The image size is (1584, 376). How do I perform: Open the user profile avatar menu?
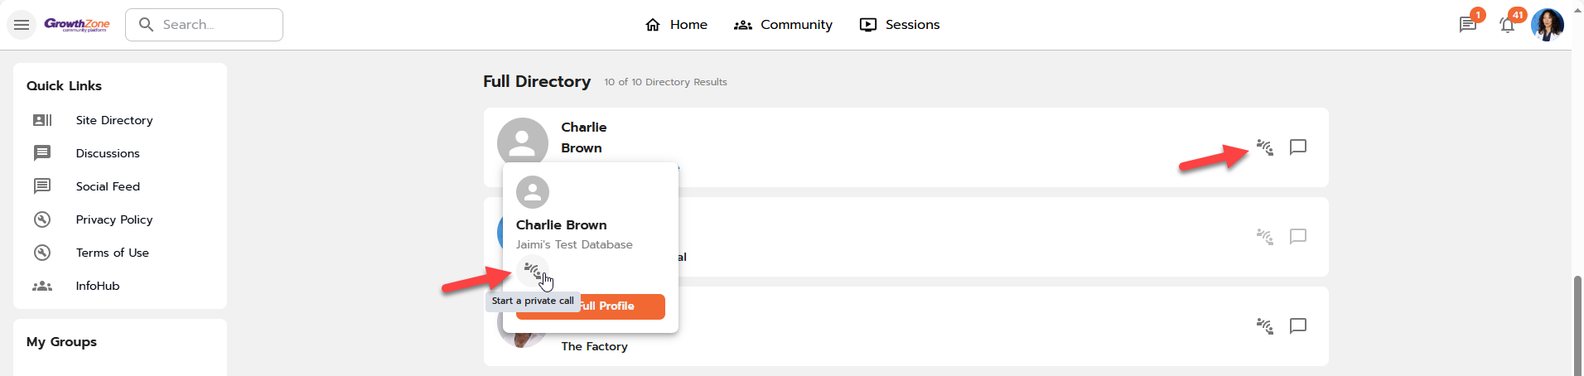[1547, 25]
